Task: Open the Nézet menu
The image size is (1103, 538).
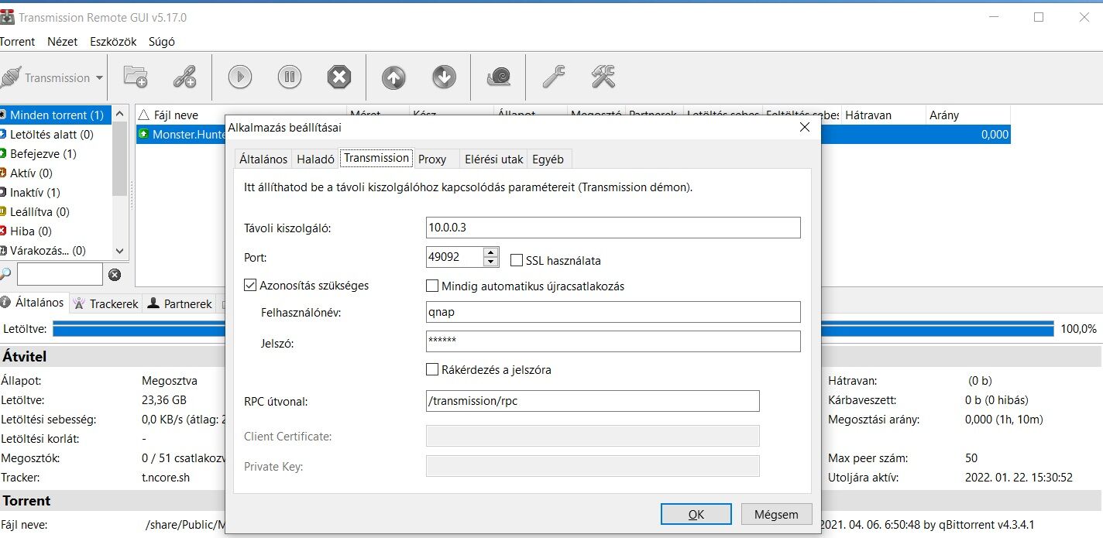Action: tap(62, 42)
